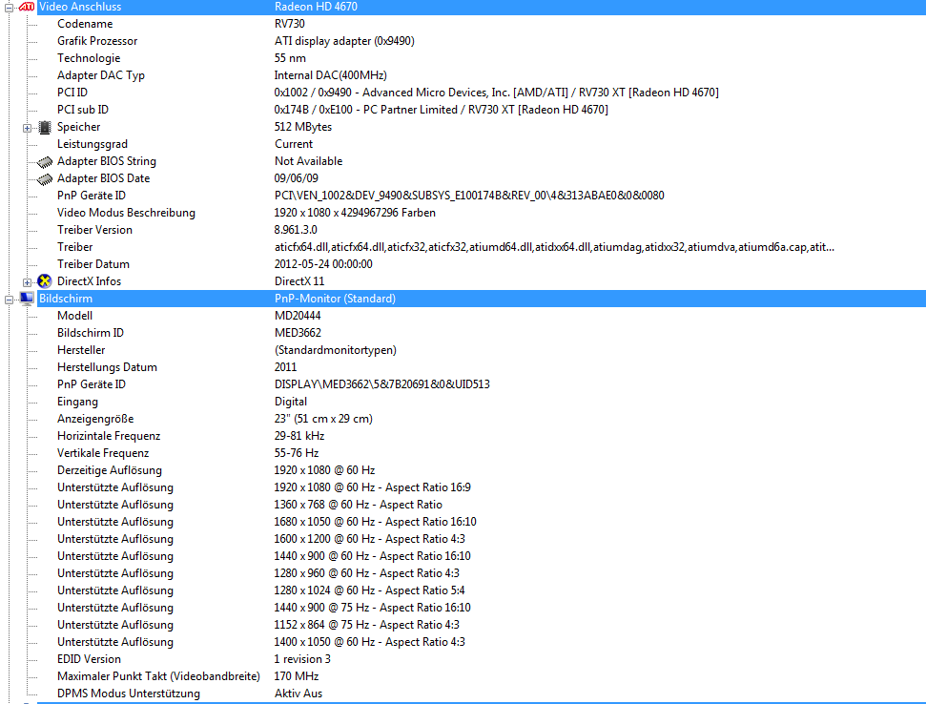The width and height of the screenshot is (926, 704).
Task: Select the Bildschirm header row
Action: (x=482, y=299)
